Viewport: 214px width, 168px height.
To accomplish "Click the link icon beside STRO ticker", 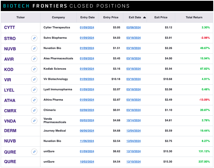I will 34,38.
